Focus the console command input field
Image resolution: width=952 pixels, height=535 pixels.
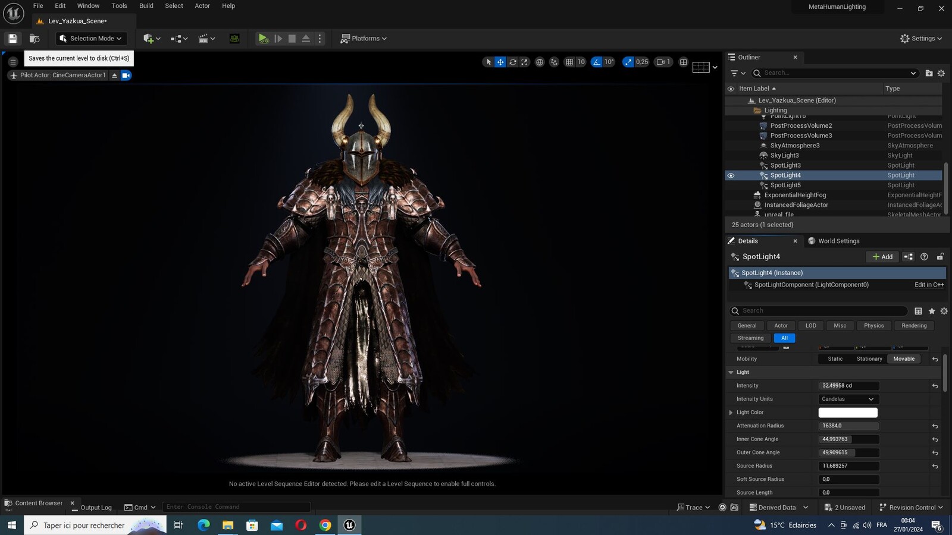(236, 507)
